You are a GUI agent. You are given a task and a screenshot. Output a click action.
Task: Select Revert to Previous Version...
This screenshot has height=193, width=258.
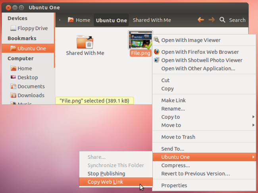204,174
